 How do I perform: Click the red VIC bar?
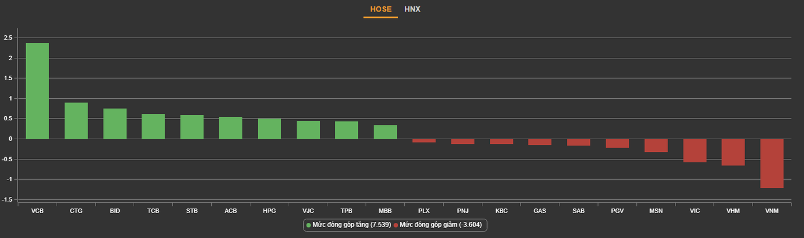point(695,150)
